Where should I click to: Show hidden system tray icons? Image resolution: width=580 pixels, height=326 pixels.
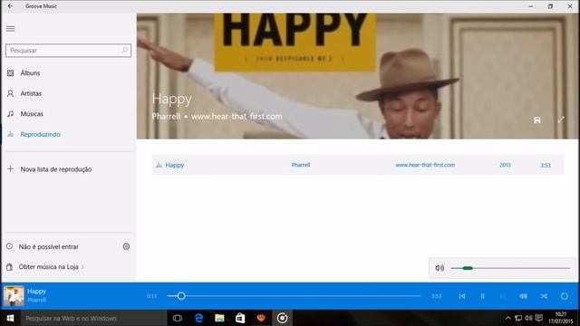coord(507,318)
